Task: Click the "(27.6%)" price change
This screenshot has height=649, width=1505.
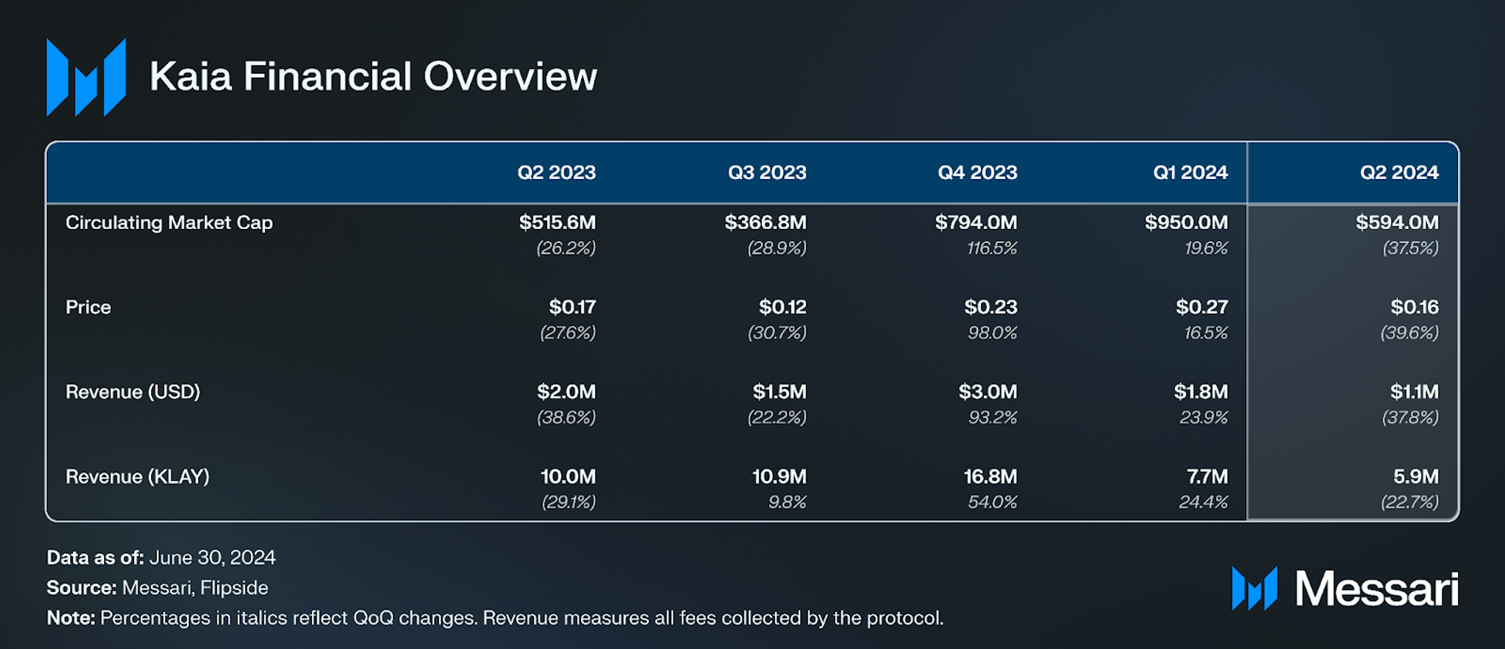Action: click(567, 332)
